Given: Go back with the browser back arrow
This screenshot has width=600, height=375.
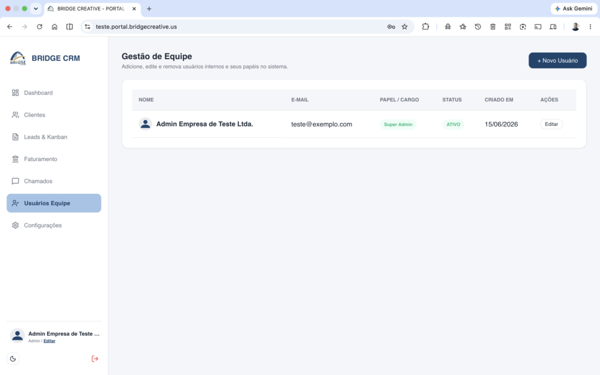Looking at the screenshot, I should pos(9,27).
